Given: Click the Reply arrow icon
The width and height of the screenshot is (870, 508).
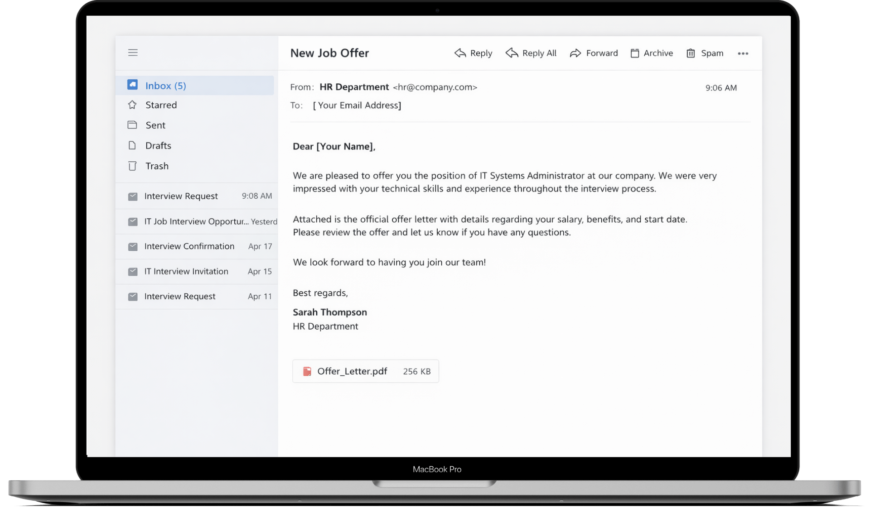Looking at the screenshot, I should [x=460, y=53].
